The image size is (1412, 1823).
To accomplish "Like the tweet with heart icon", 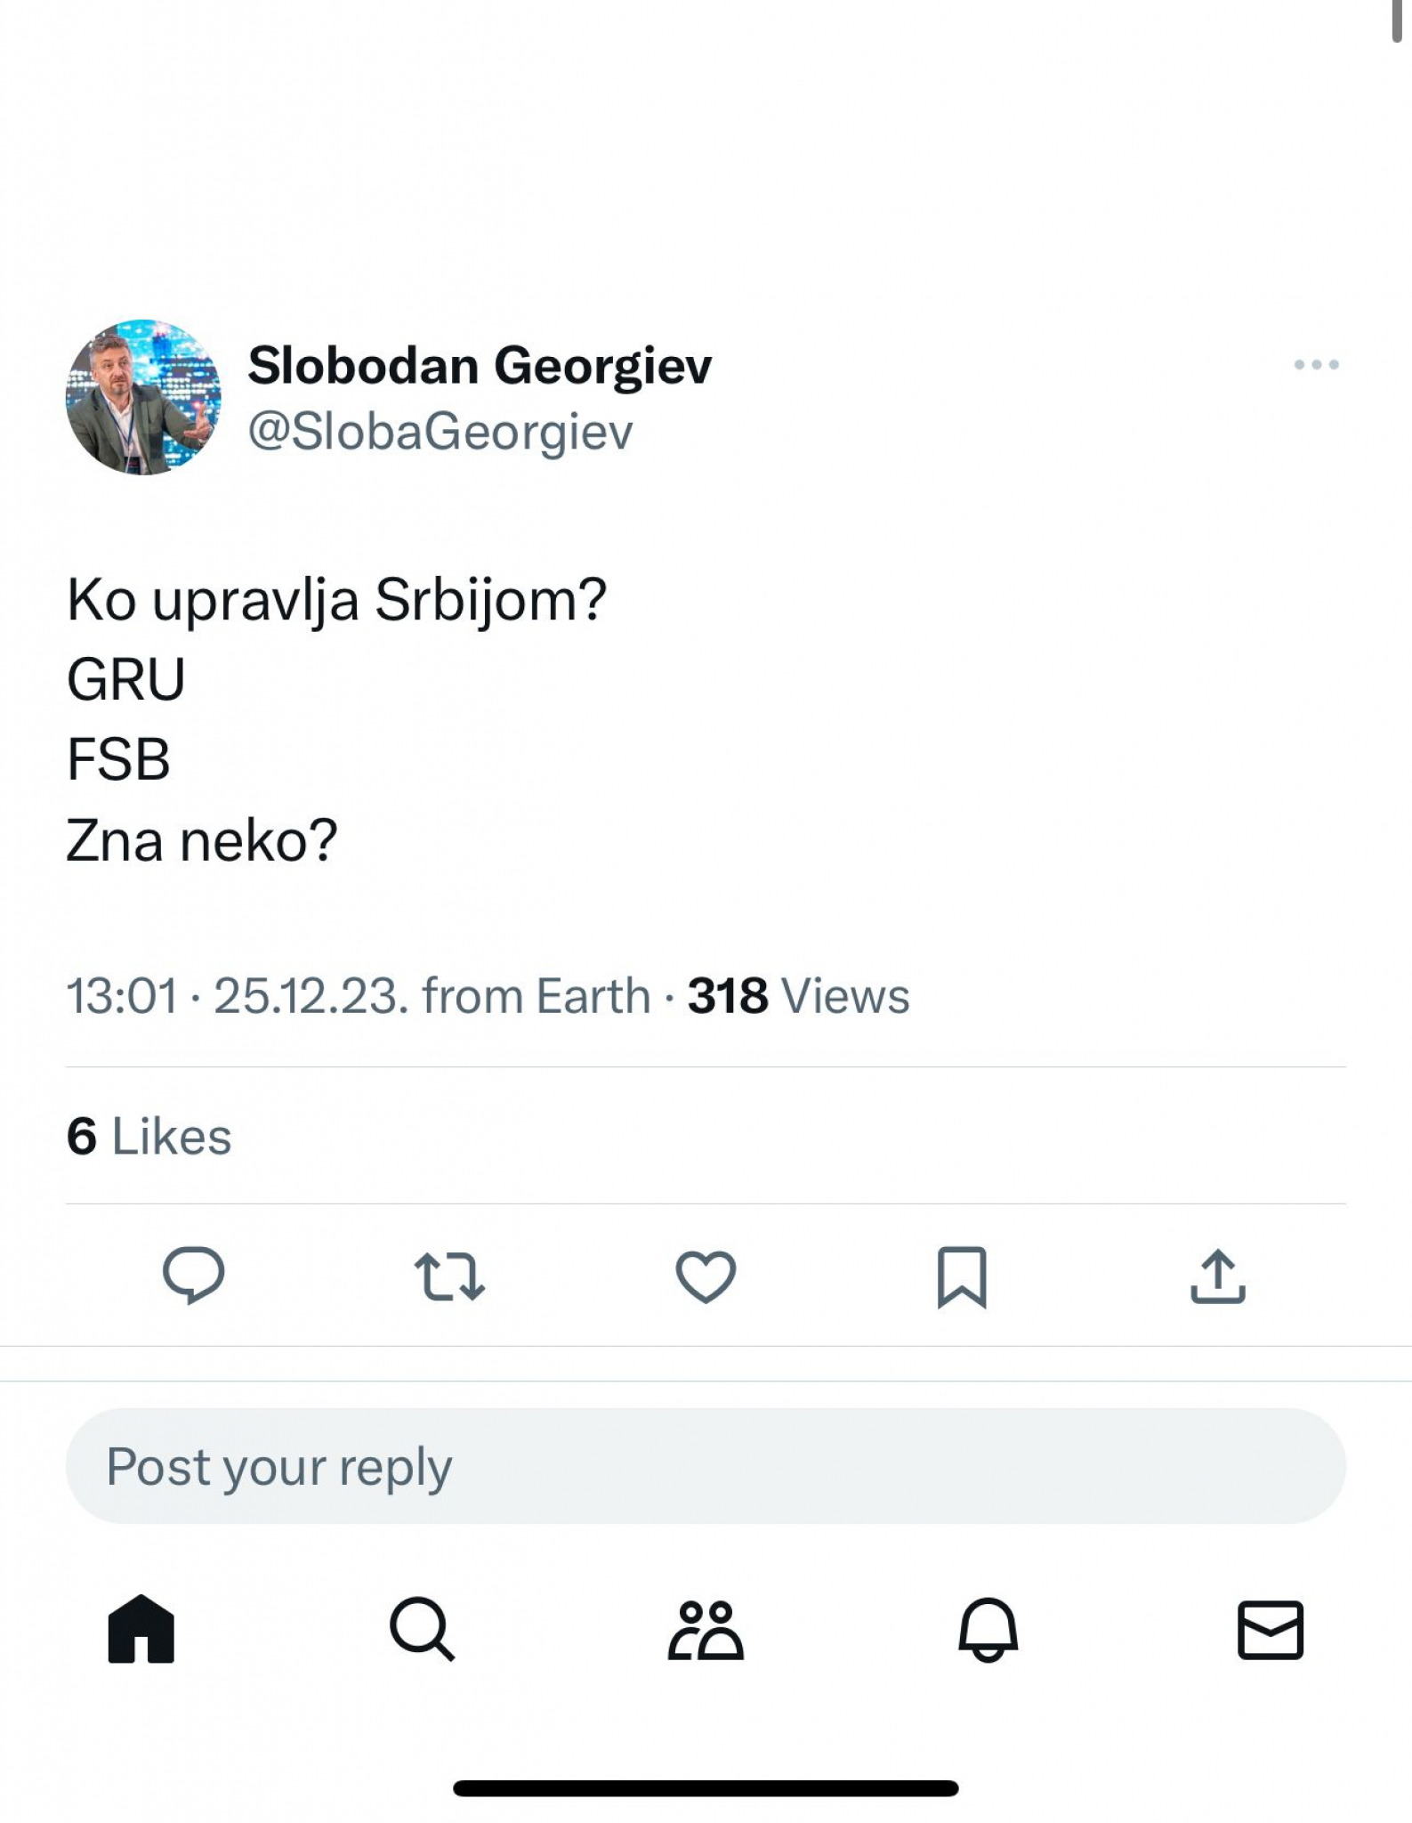I will click(x=706, y=1276).
